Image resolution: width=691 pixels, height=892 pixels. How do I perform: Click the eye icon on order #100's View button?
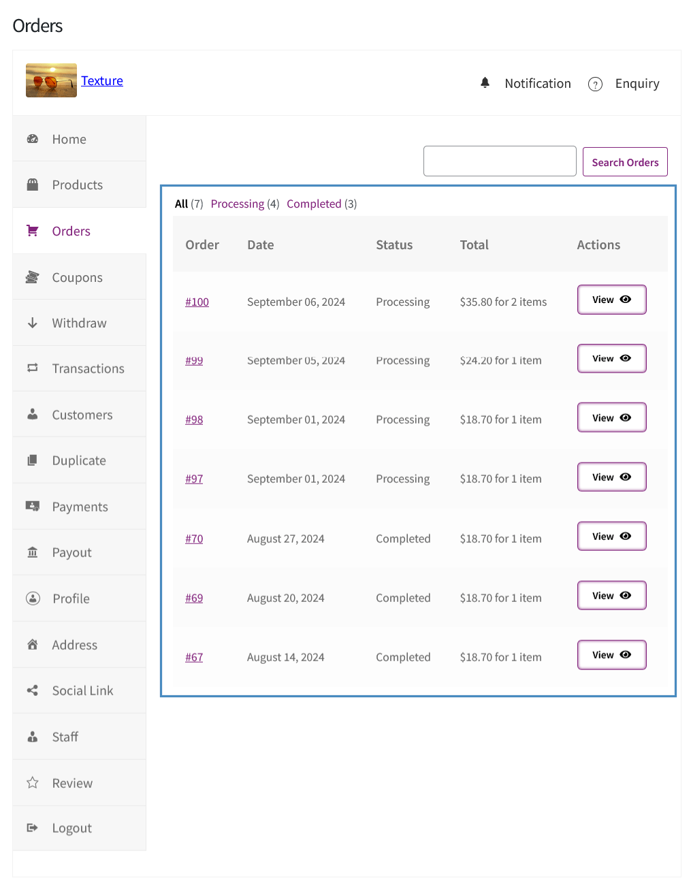point(627,300)
